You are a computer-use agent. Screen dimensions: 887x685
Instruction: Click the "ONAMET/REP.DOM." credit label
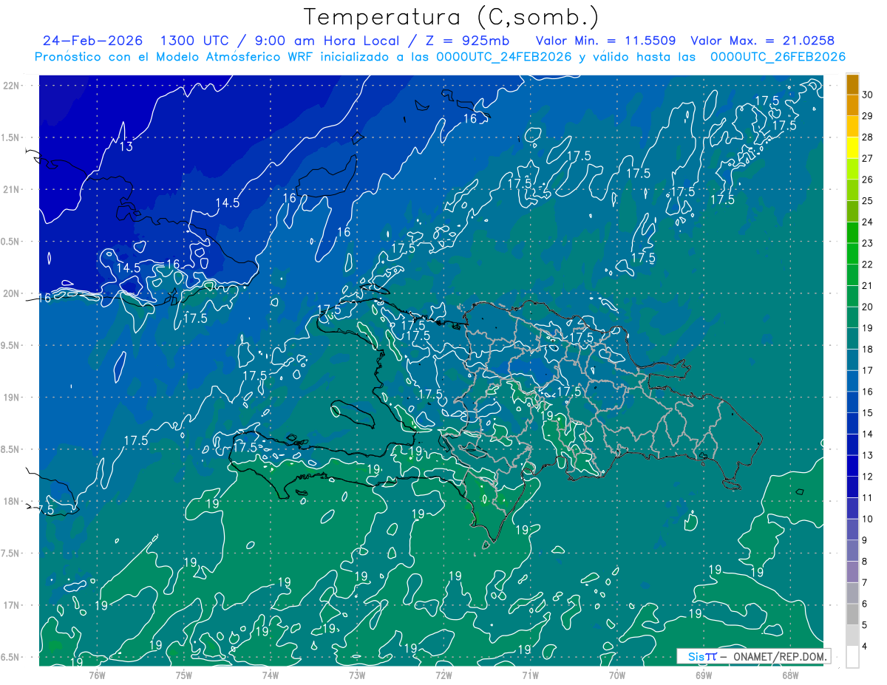click(x=781, y=656)
